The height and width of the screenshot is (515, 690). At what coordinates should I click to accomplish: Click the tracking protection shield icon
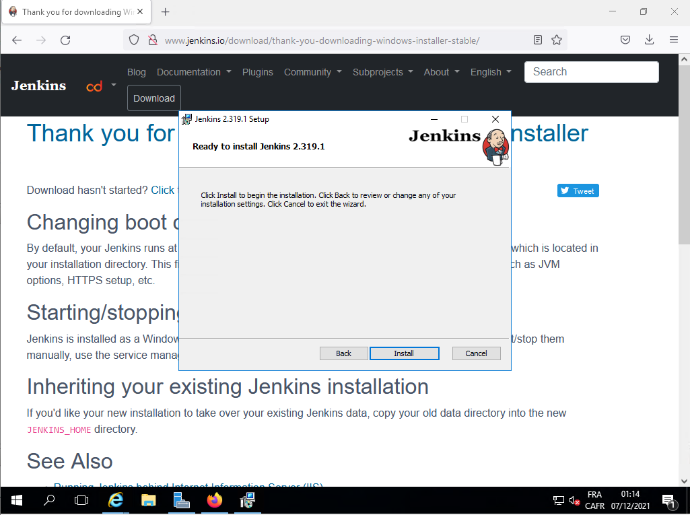click(134, 40)
